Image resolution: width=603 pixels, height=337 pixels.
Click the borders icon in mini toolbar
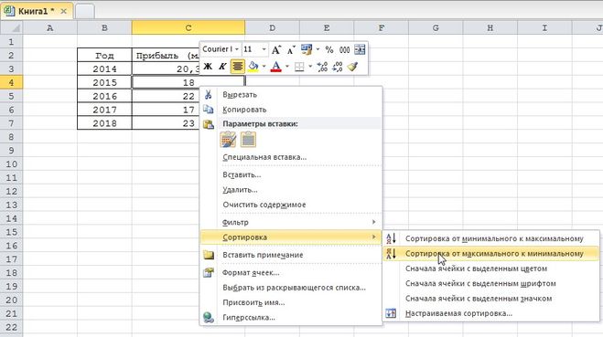pos(299,67)
